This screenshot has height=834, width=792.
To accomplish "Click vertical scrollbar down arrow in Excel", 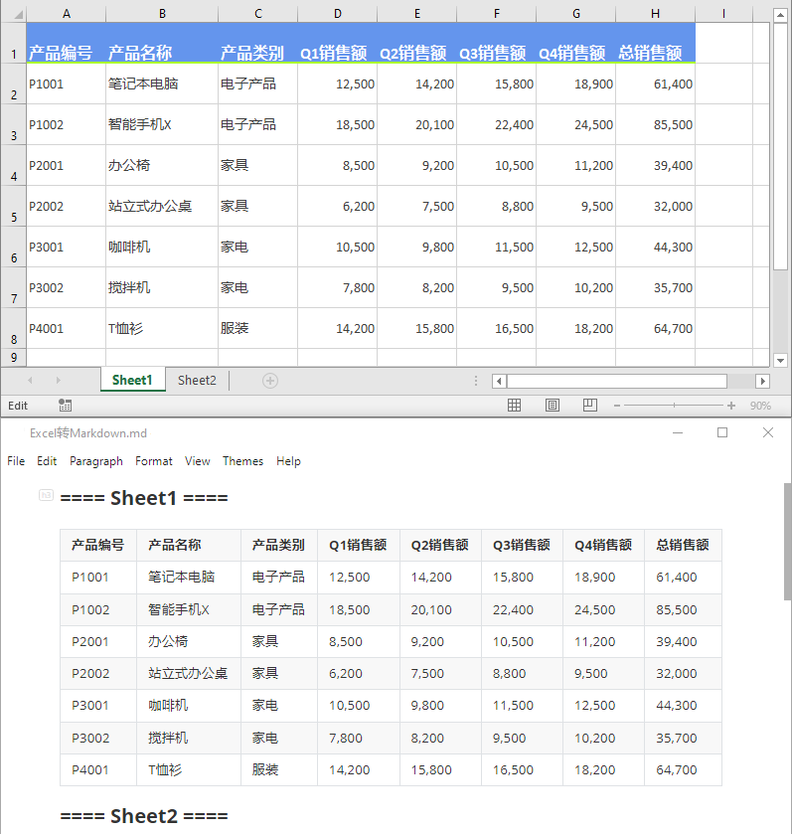I will coord(780,360).
